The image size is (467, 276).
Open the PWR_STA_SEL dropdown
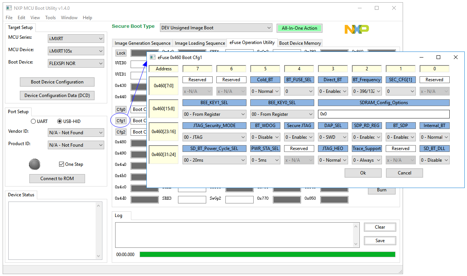[265, 160]
